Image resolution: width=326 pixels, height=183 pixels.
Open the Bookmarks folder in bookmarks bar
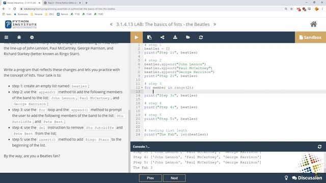(21, 14)
